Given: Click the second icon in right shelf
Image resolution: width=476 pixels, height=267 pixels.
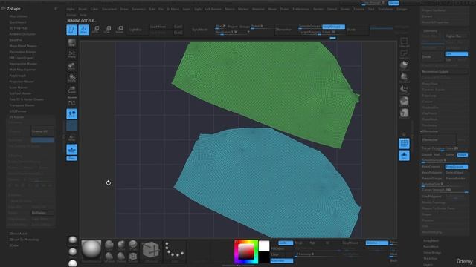Looking at the screenshot, I should tap(404, 54).
